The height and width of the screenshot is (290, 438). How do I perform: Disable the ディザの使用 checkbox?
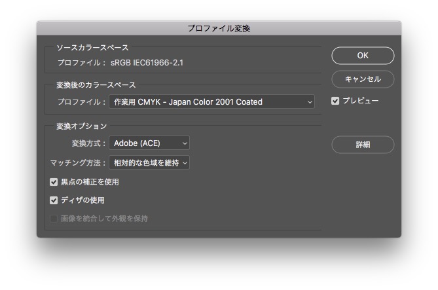(x=54, y=200)
